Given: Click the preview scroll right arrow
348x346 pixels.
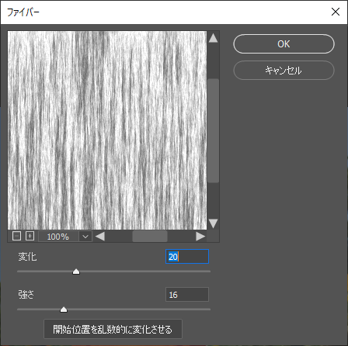Looking at the screenshot, I should coord(200,236).
